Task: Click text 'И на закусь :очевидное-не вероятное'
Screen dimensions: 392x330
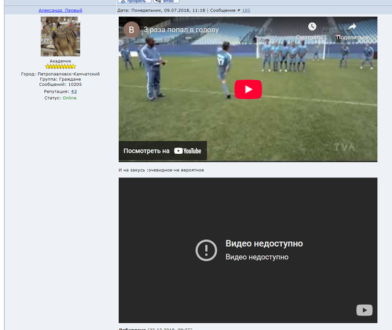Action: tap(161, 170)
